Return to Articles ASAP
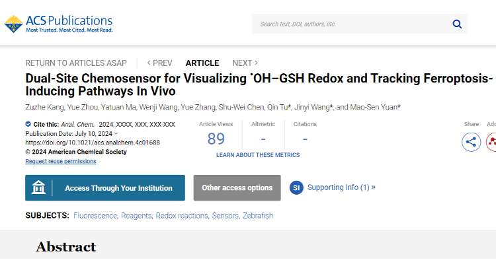This screenshot has height=264, width=496. point(76,63)
